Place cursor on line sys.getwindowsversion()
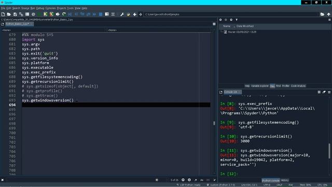Screen dimensions: 332x187 (x=48, y=100)
